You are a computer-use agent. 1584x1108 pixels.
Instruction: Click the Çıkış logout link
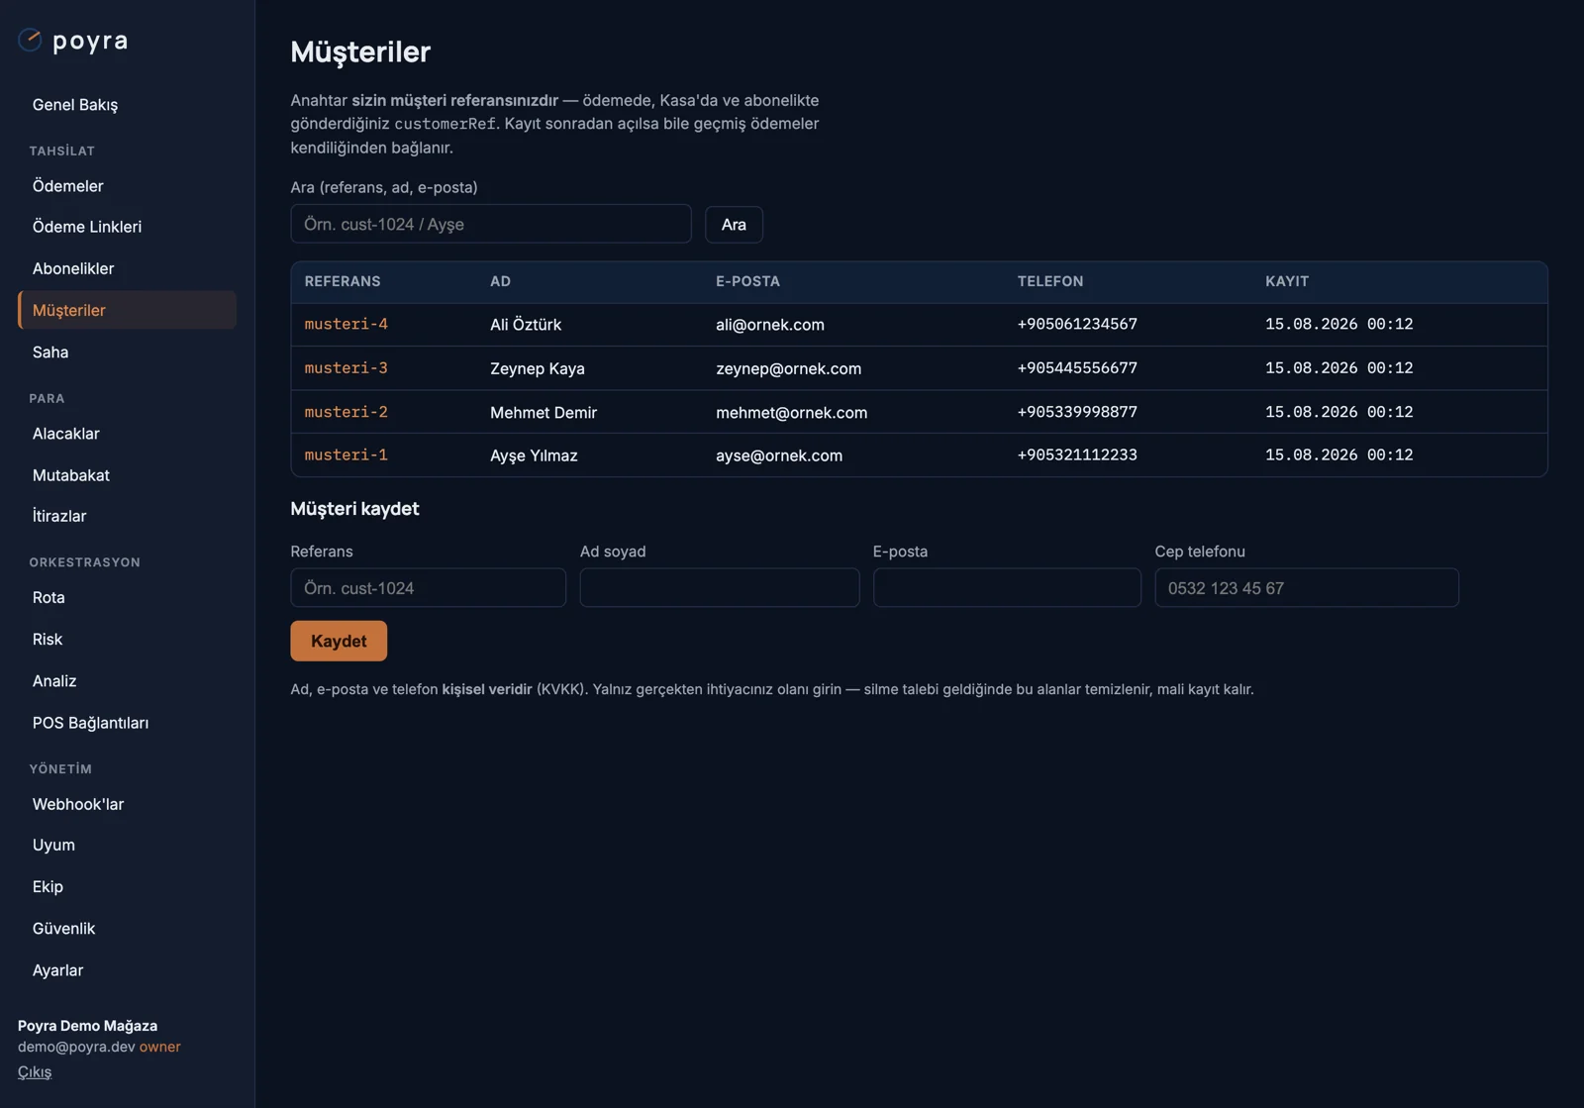(35, 1071)
